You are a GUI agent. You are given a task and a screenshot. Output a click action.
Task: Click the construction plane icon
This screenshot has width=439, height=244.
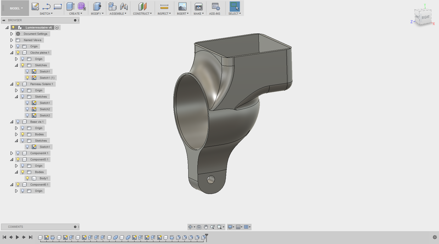142,7
